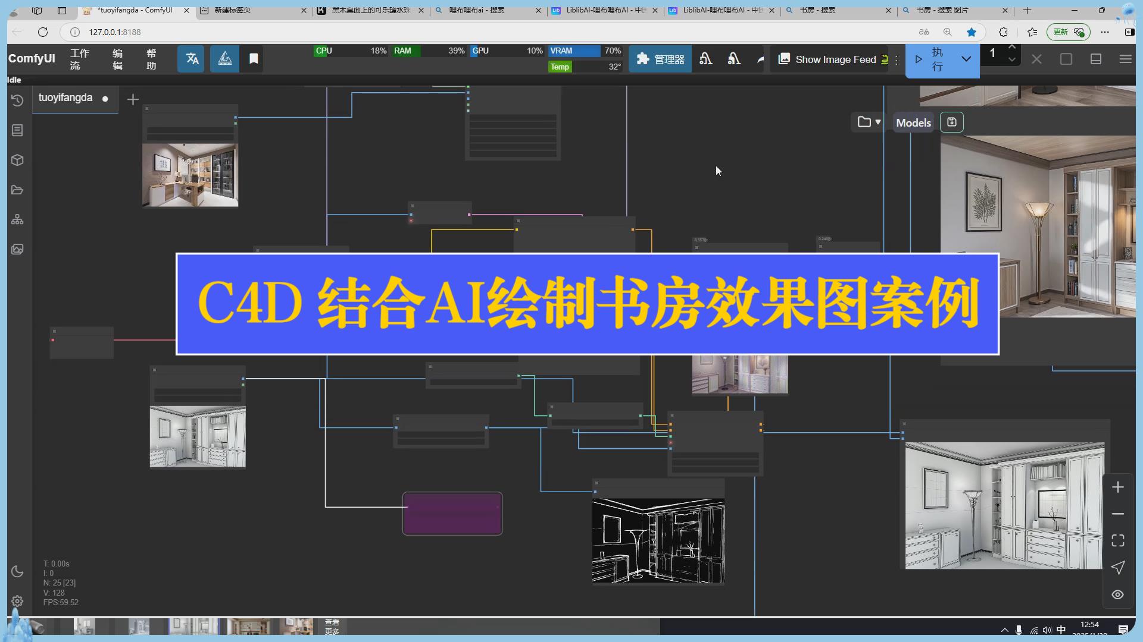Click the select-mode arrow icon in canvas controls

pos(1118,568)
